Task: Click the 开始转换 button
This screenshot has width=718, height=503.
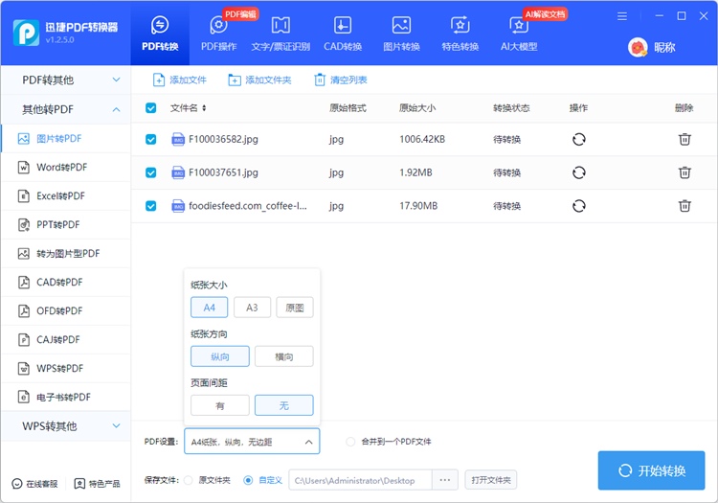Action: tap(651, 470)
